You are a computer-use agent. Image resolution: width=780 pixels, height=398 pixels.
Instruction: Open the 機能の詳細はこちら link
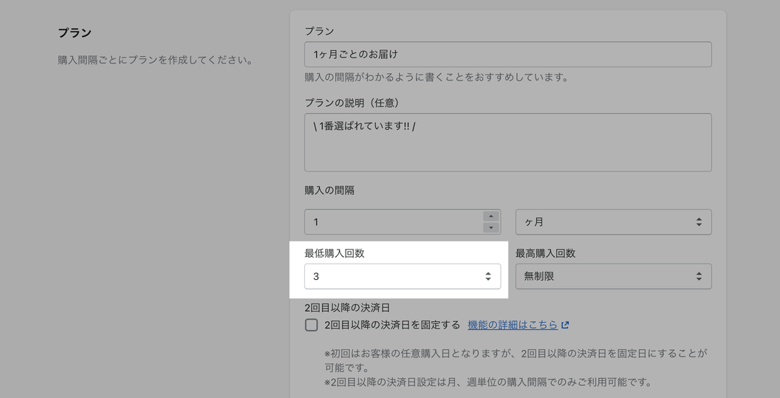512,325
